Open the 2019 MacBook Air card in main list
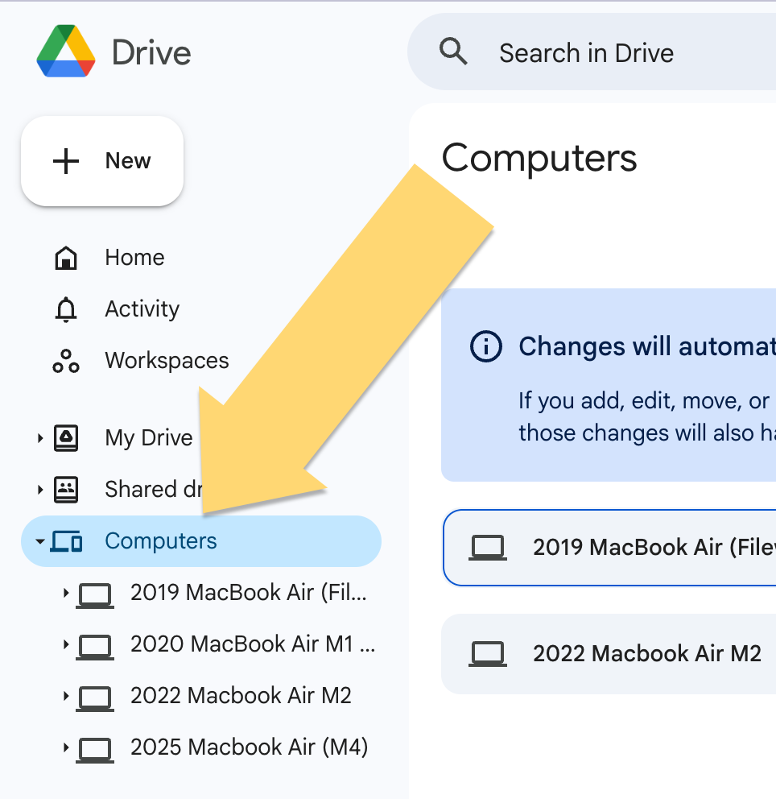Screen dimensions: 776x799 click(x=609, y=548)
